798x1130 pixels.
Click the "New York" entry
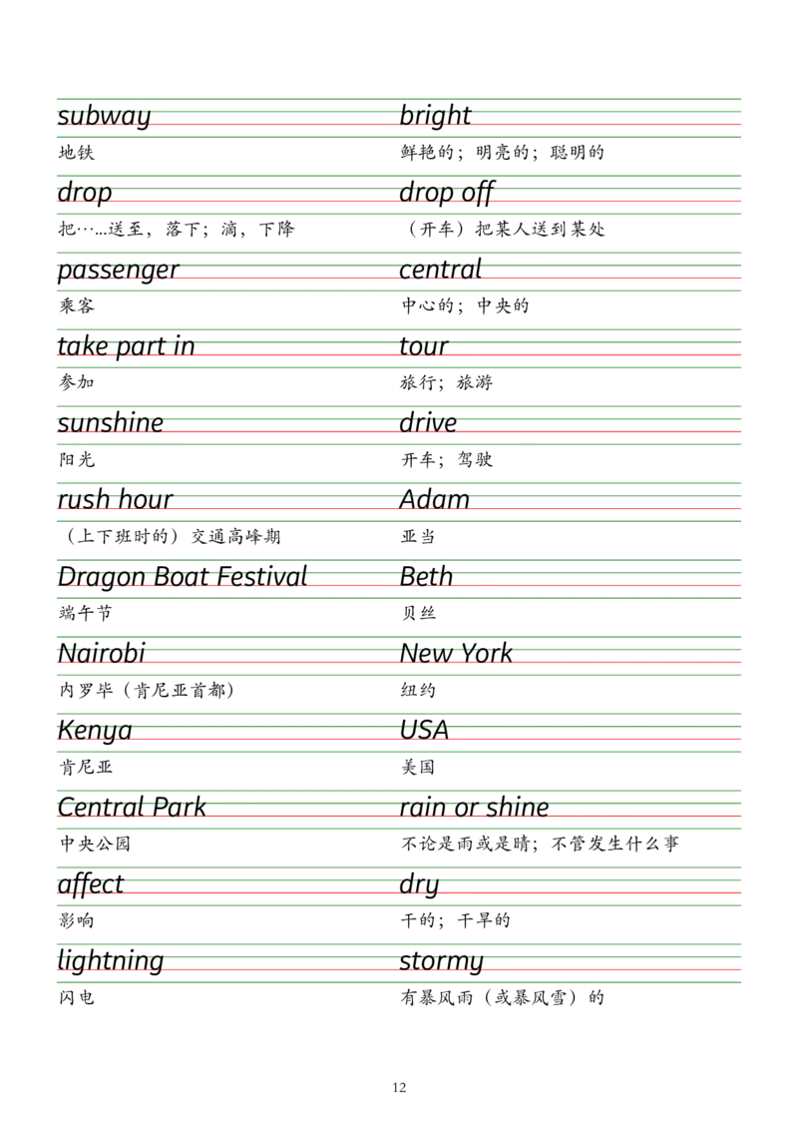[456, 654]
